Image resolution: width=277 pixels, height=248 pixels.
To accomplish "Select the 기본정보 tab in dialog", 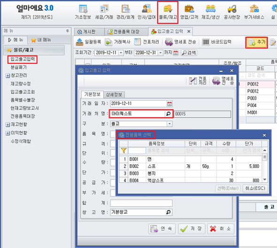I will (x=92, y=94).
